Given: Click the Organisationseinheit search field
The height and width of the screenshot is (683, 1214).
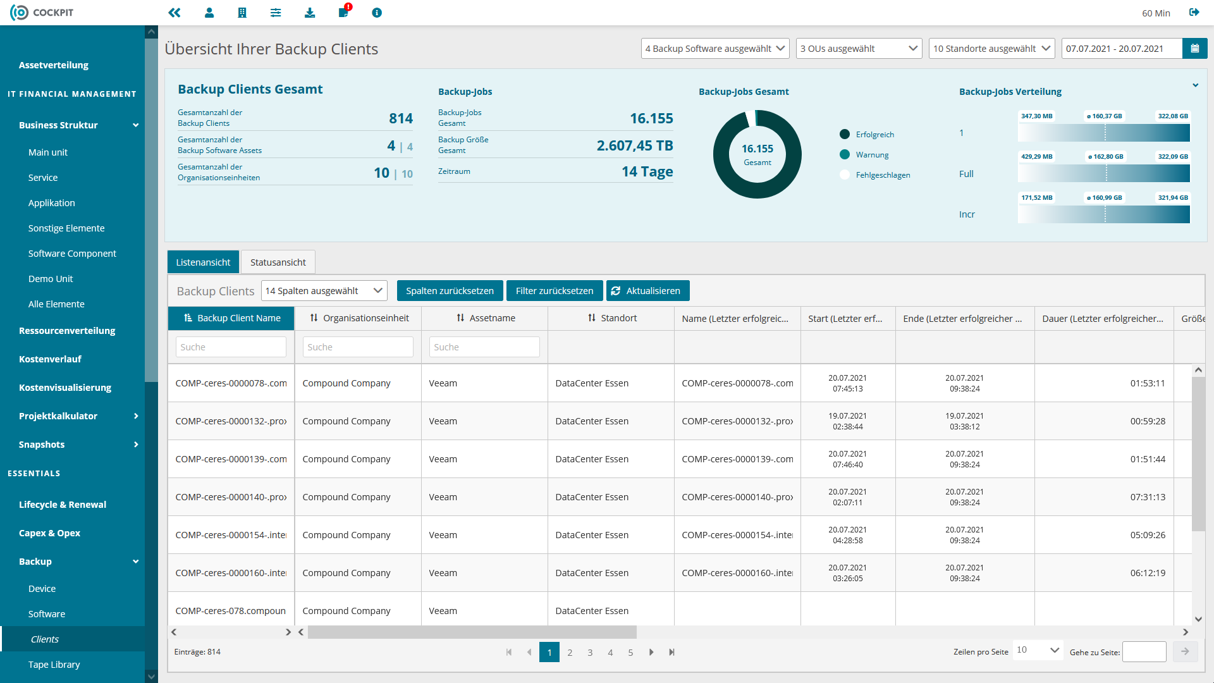Looking at the screenshot, I should pos(358,347).
